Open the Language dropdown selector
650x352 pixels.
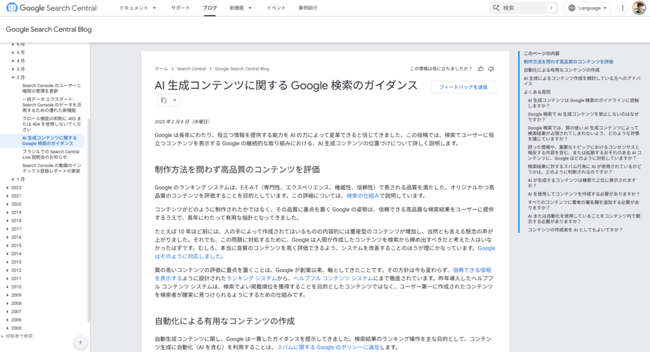(x=587, y=8)
